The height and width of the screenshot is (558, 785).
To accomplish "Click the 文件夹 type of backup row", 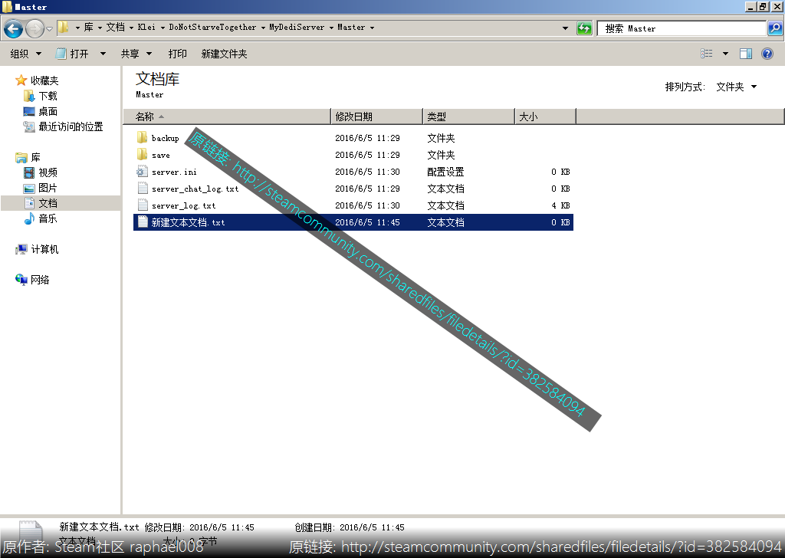I will (x=441, y=138).
